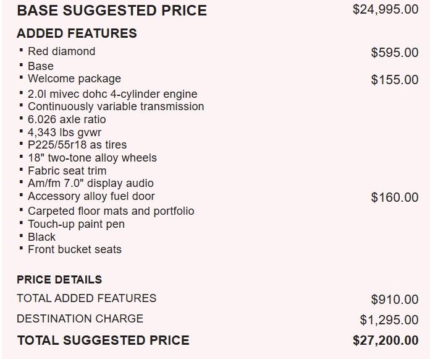Select the Red diamond feature line
Screen dimensions: 430x359
click(x=61, y=51)
